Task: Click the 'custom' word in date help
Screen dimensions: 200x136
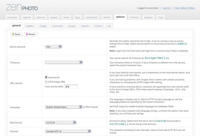Action: tap(161, 121)
